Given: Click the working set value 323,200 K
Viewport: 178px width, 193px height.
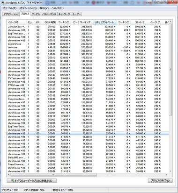Looking at the screenshot, I should (65, 27).
